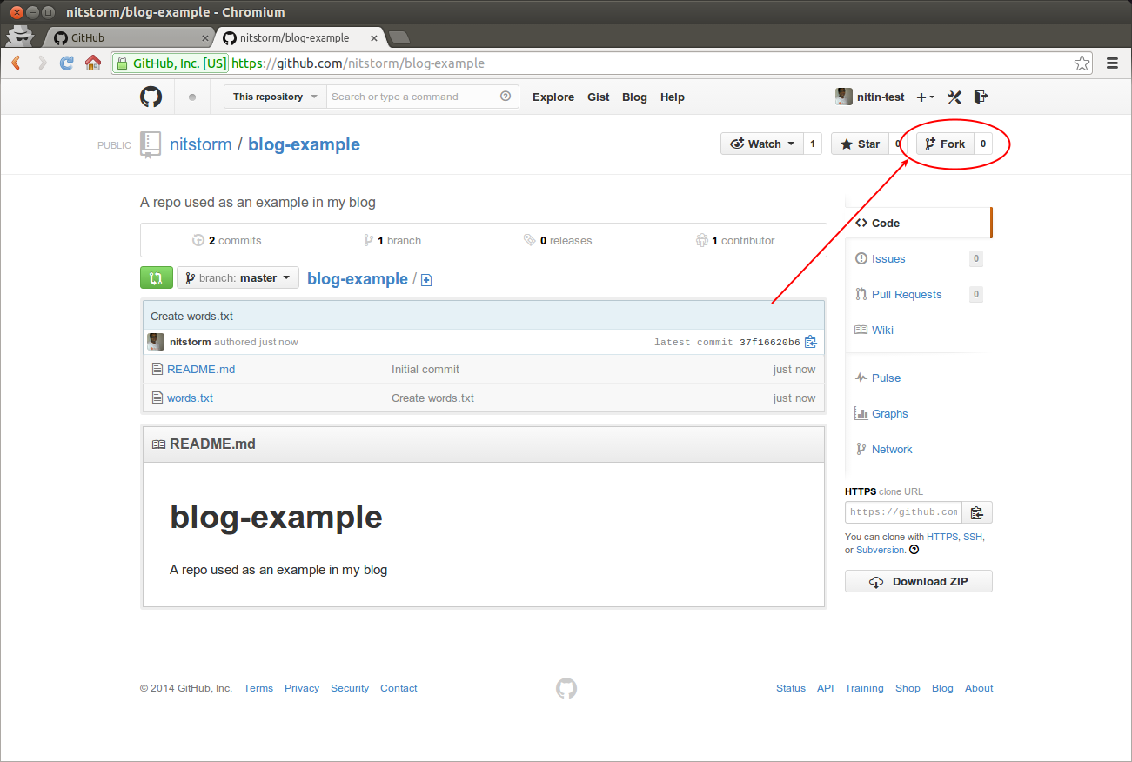This screenshot has height=762, width=1132.
Task: Open the Privacy footer link
Action: [302, 688]
